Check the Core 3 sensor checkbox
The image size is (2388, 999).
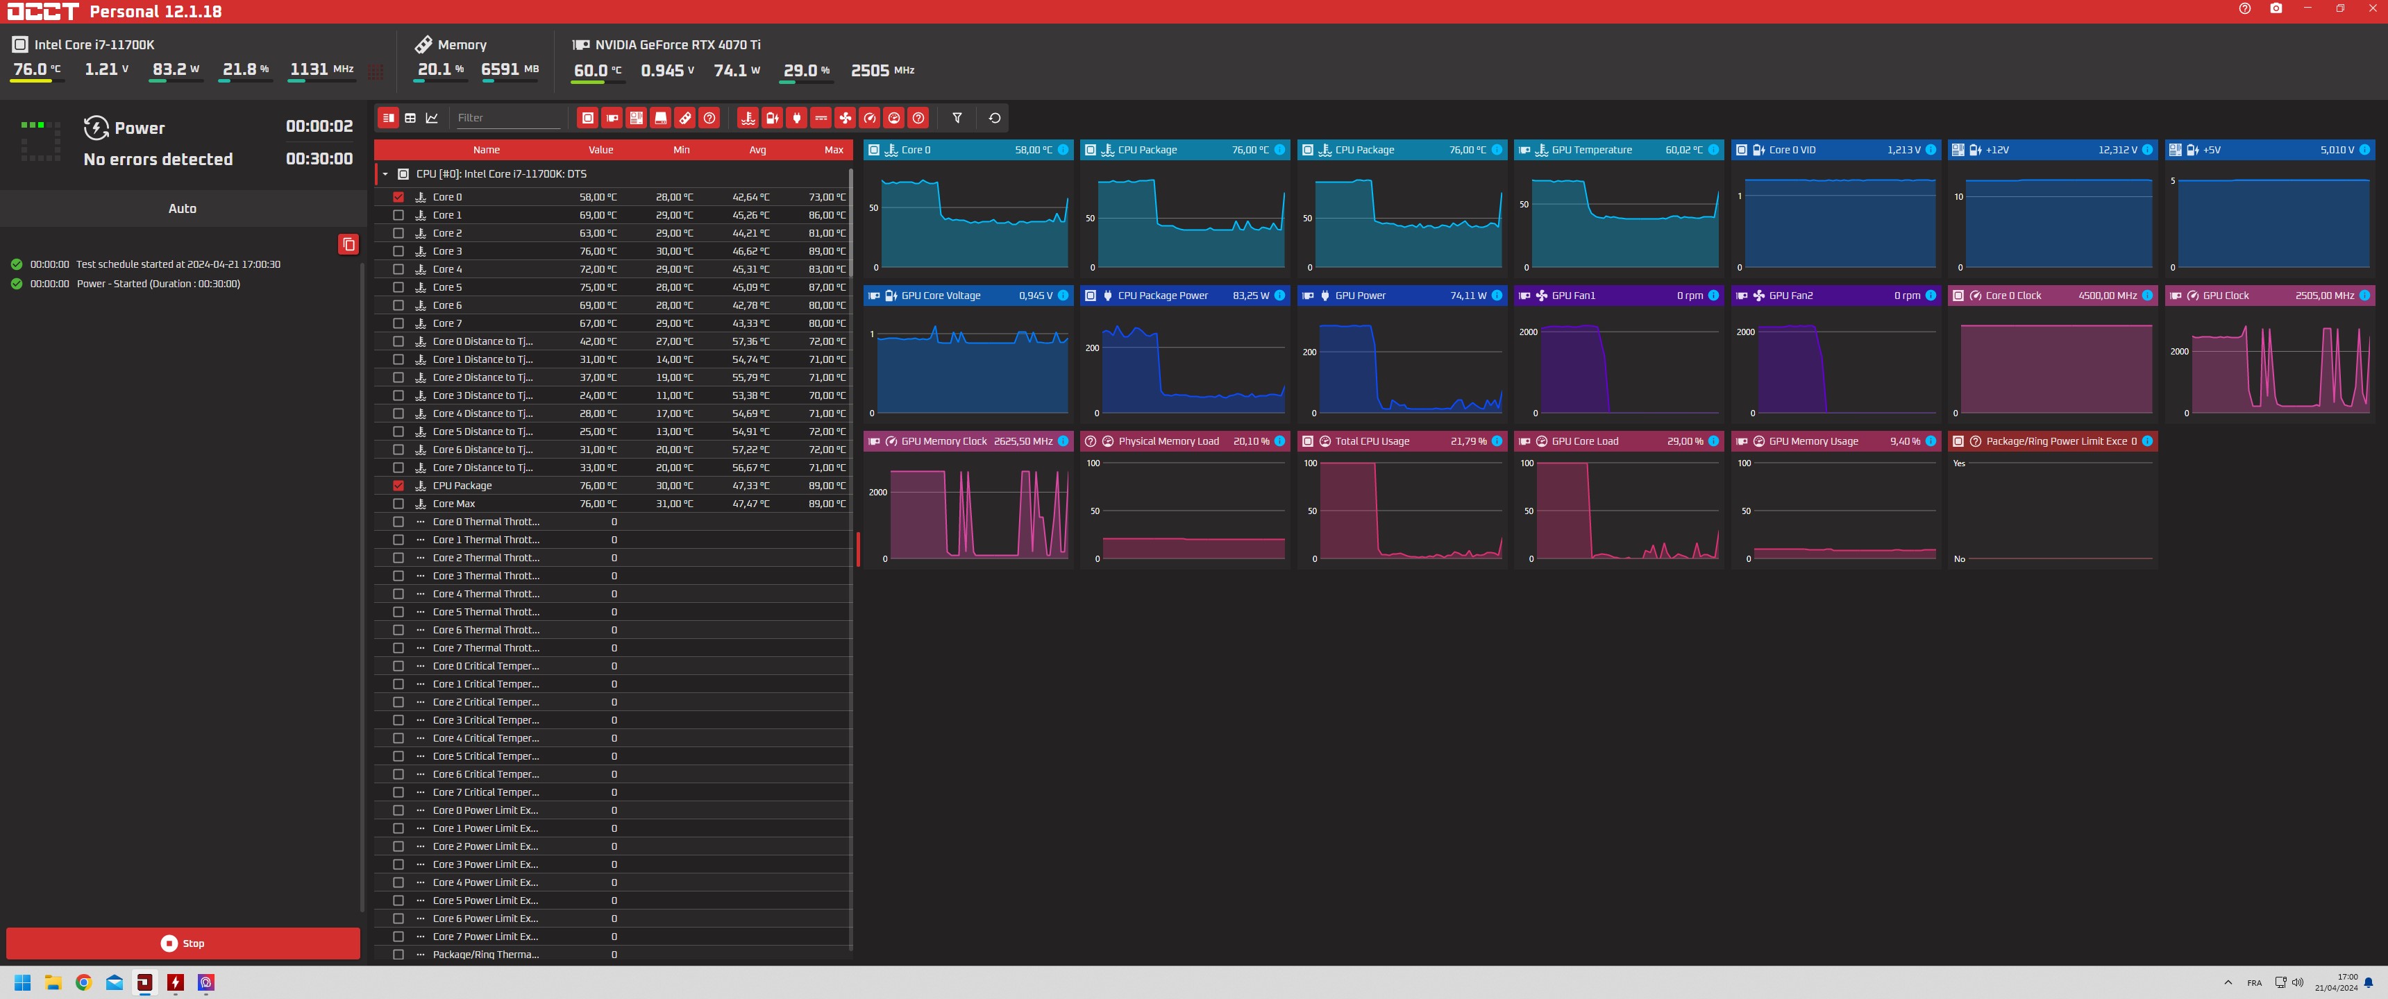[398, 251]
